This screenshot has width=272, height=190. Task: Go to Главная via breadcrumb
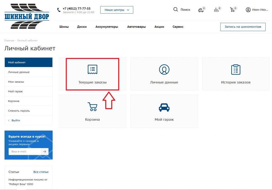click(9, 41)
